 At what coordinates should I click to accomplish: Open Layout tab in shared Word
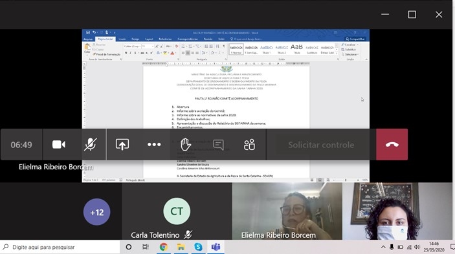click(149, 39)
